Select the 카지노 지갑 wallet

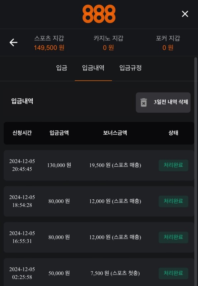click(x=109, y=43)
